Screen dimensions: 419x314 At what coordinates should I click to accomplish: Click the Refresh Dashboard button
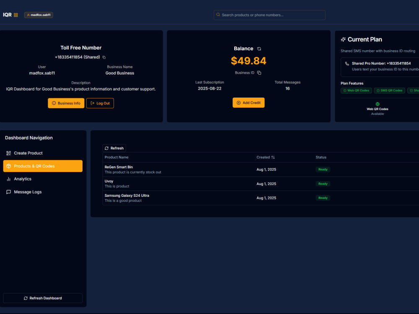click(43, 298)
